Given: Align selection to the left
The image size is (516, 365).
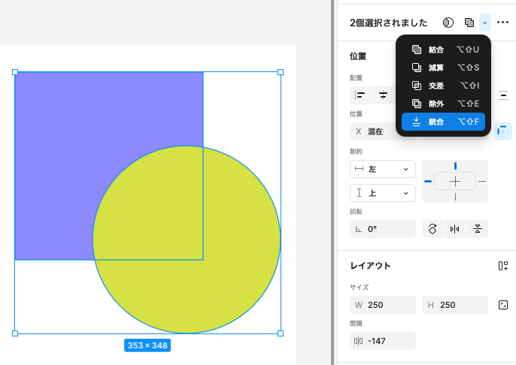Looking at the screenshot, I should (361, 95).
